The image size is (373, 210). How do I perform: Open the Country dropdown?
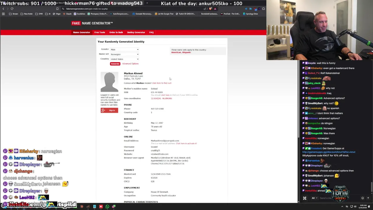point(124,59)
